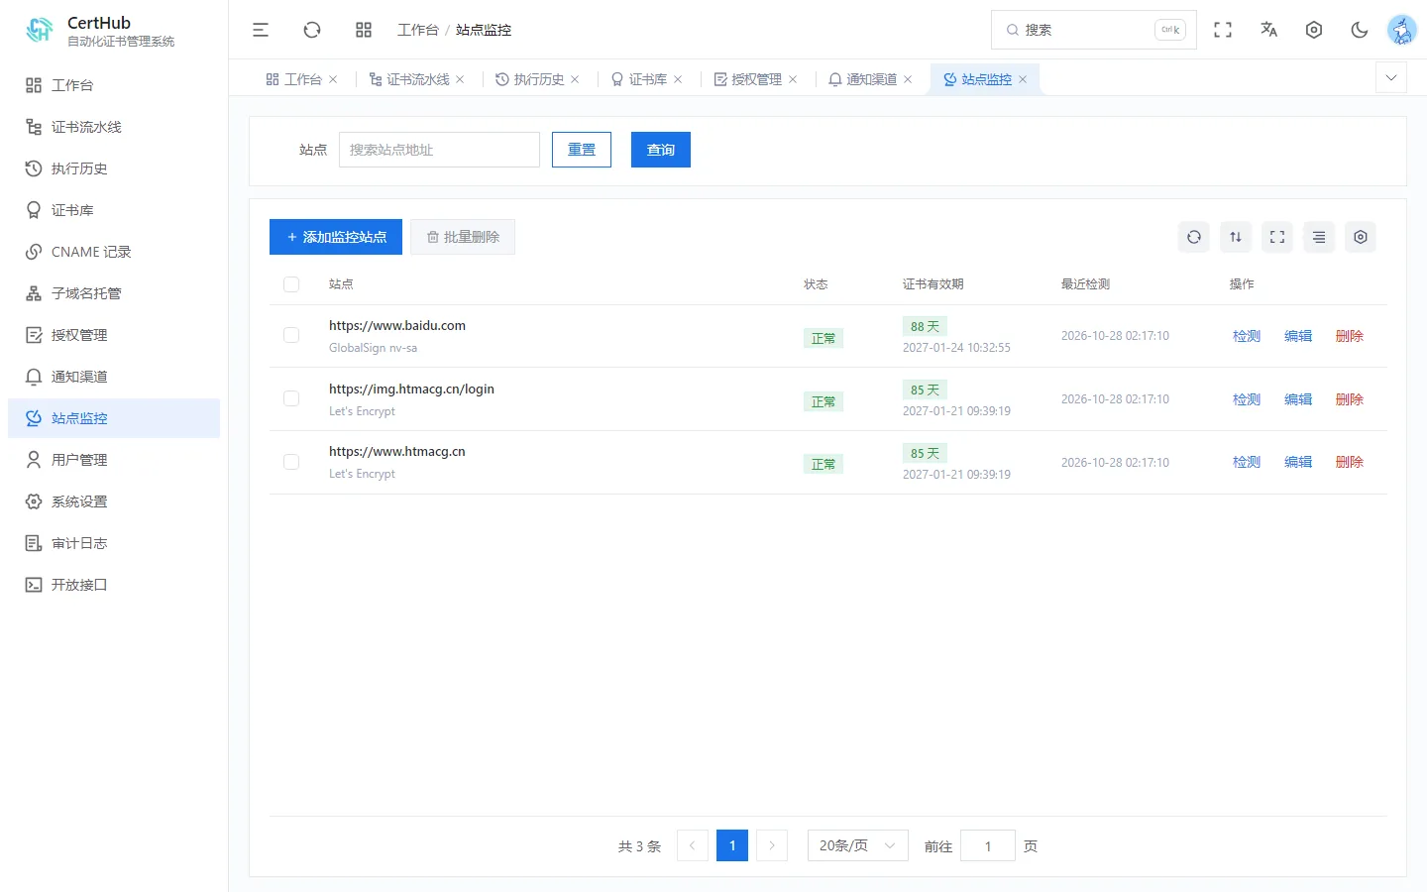
Task: Close the 通知渠道 tab
Action: (908, 79)
